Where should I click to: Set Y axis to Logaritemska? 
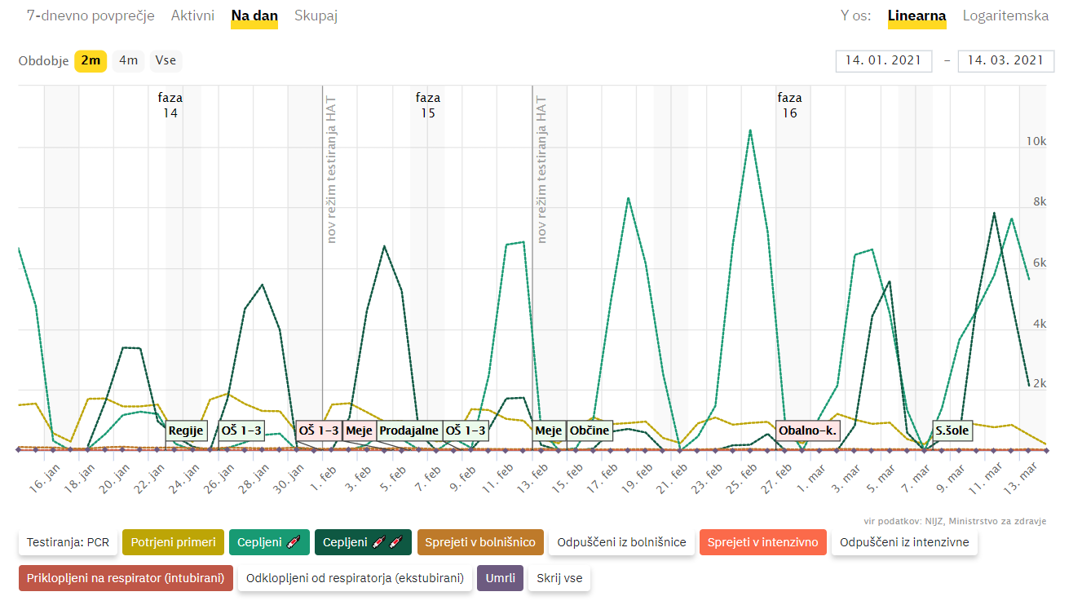tap(1005, 15)
